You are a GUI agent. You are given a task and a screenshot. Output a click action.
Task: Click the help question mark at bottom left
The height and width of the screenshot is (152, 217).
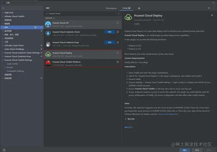tap(4, 150)
